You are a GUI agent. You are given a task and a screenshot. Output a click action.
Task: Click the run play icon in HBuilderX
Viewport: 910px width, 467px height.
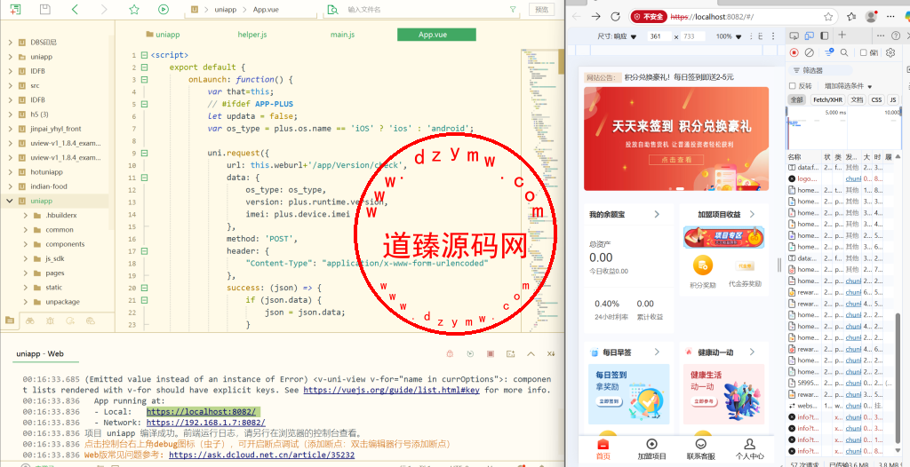click(164, 9)
